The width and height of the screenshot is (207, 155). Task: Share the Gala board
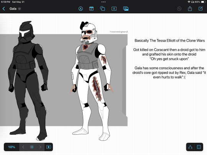coord(190,8)
